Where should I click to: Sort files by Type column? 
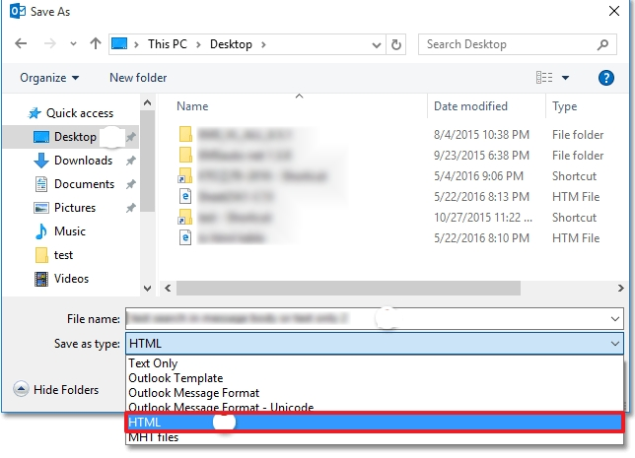tap(565, 106)
